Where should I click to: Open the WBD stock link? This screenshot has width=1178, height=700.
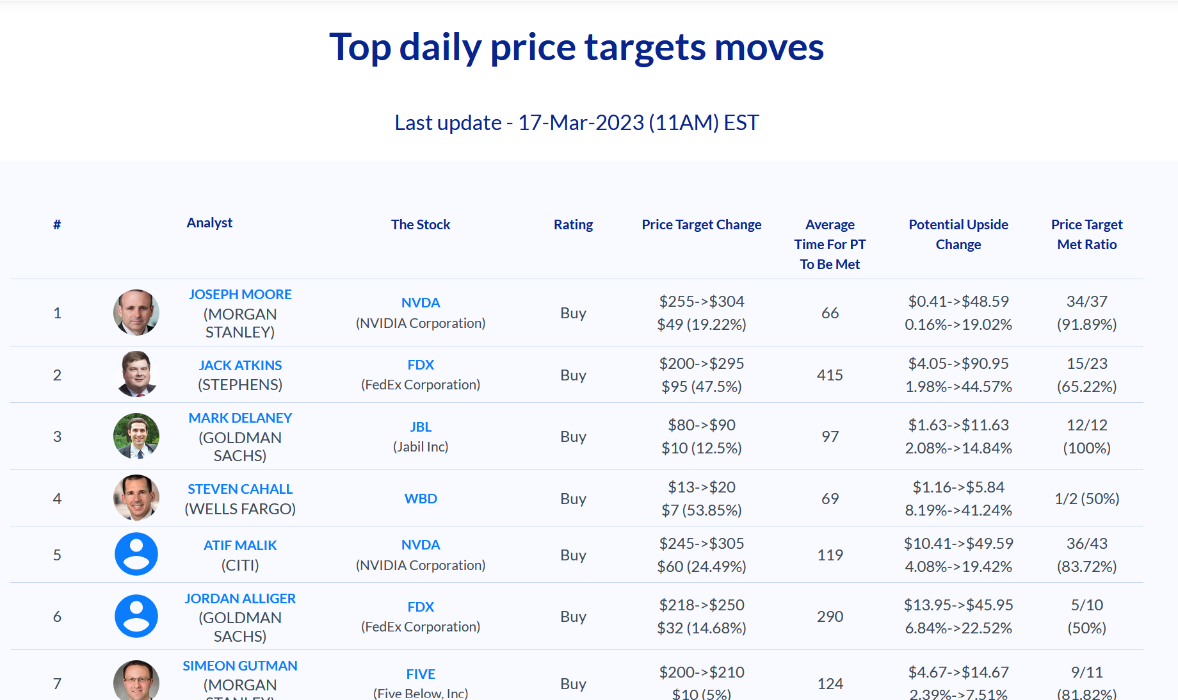421,499
